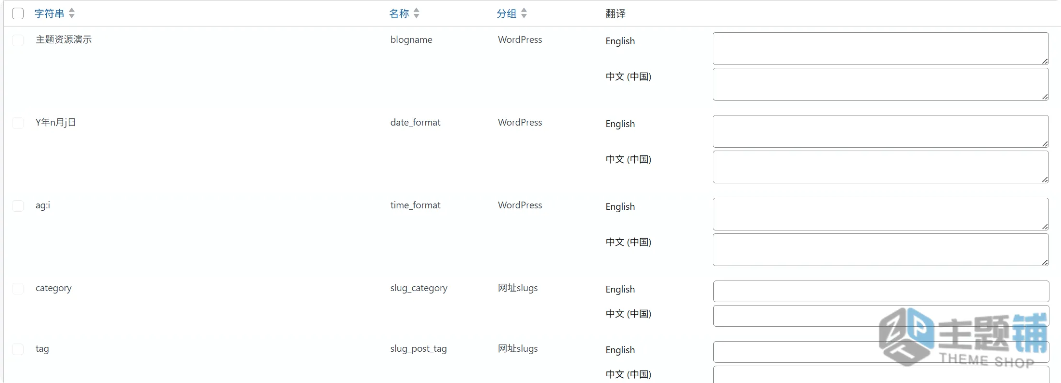Sort by 字符串 column arrows
Image resolution: width=1061 pixels, height=383 pixels.
coord(72,13)
